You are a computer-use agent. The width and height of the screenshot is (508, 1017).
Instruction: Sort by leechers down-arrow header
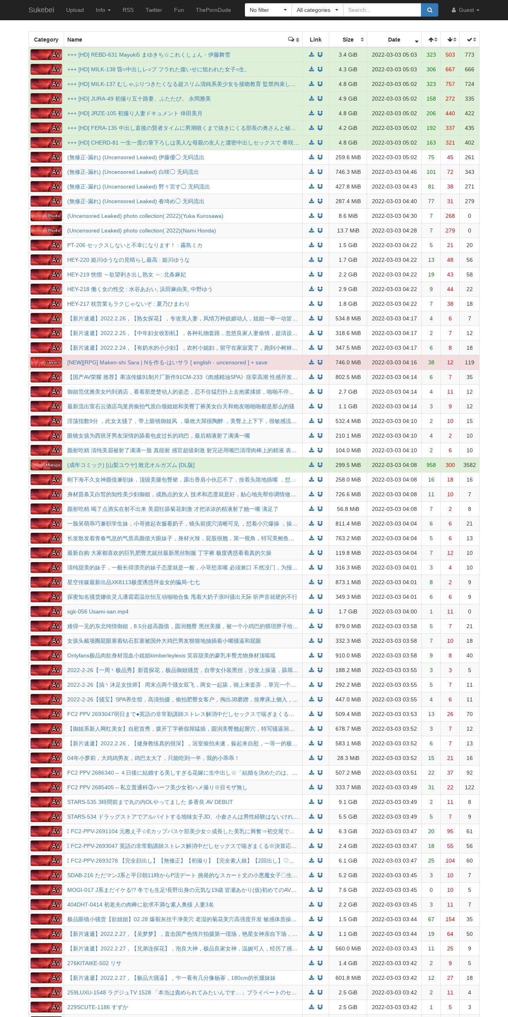point(450,40)
